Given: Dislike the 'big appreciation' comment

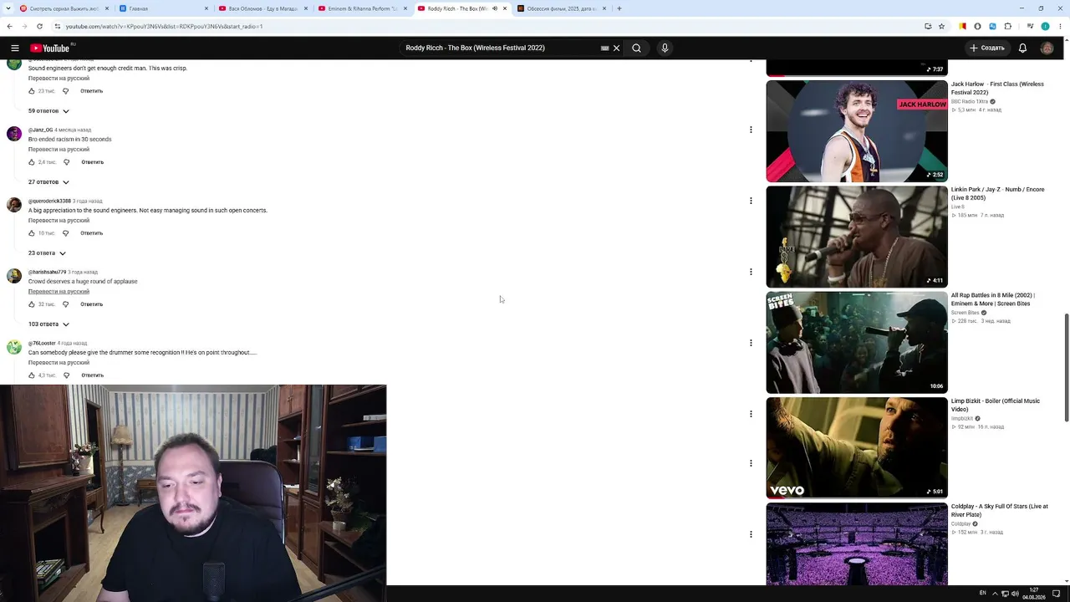Looking at the screenshot, I should click(65, 233).
